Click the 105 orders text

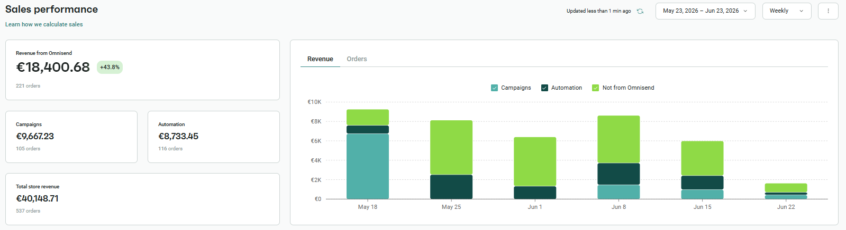pyautogui.click(x=28, y=148)
